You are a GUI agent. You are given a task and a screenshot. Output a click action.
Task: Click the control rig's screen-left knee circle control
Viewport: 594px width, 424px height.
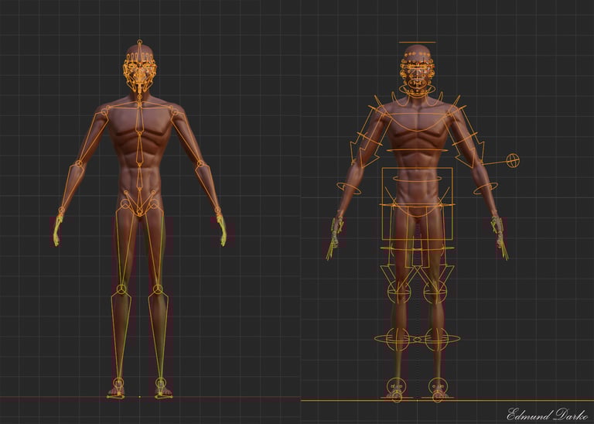[399, 292]
